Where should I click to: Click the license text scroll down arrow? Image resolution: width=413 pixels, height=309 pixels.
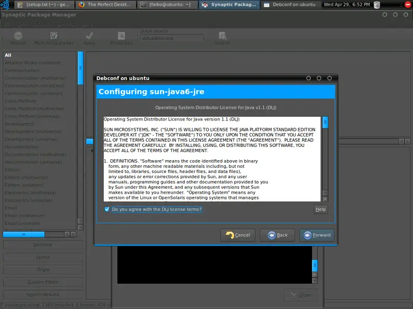(325, 199)
